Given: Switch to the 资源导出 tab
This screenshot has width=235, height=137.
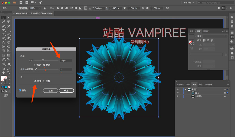Looking at the screenshot, I should coord(180,84).
